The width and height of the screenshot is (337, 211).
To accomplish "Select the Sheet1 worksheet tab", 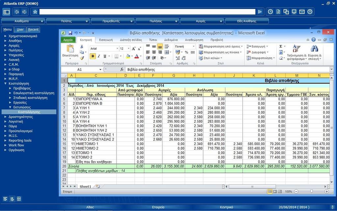I will click(x=85, y=187).
